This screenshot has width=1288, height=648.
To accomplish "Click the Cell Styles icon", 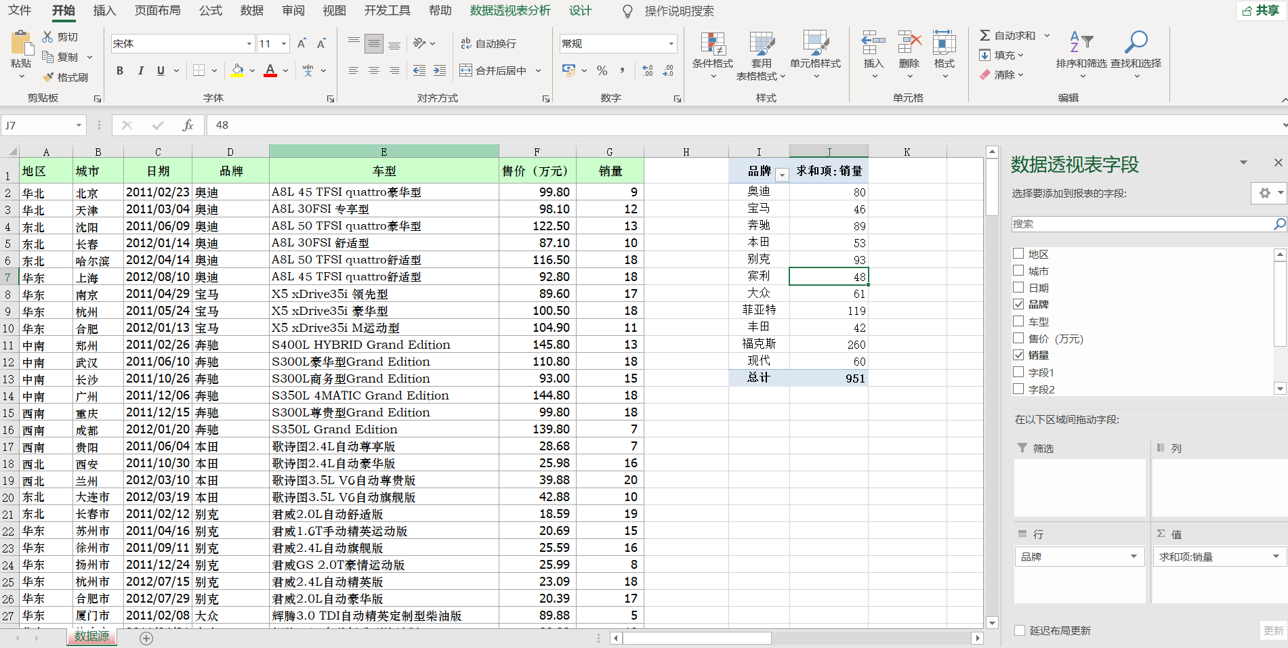I will pyautogui.click(x=815, y=44).
